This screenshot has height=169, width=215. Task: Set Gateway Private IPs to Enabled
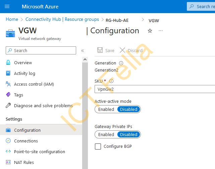(x=106, y=134)
